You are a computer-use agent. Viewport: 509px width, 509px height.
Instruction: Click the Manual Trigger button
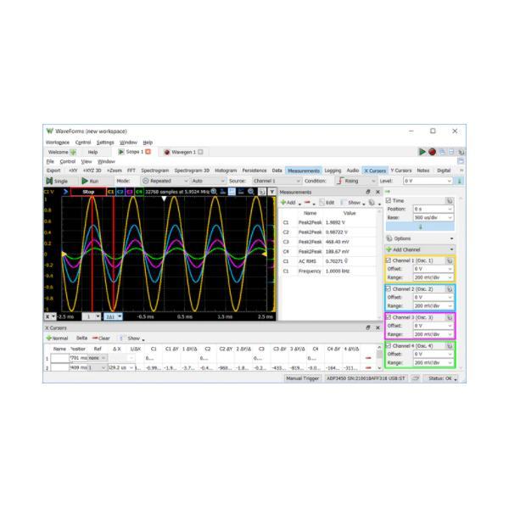click(x=303, y=378)
